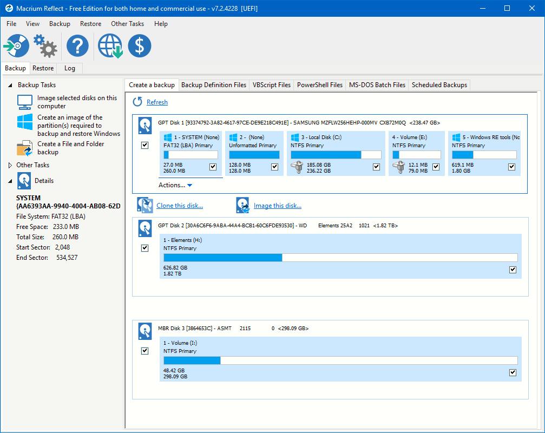This screenshot has width=545, height=433.
Task: Open help via the question mark icon
Action: tap(77, 45)
